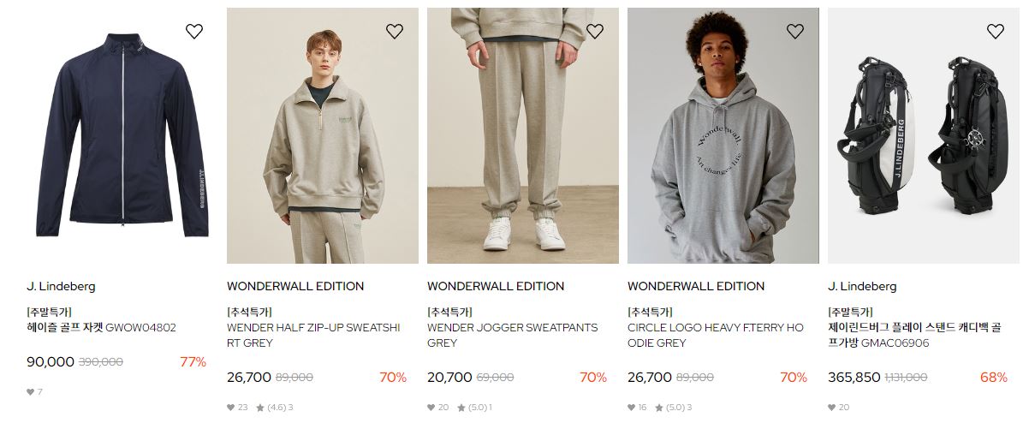
Task: Open the GWOW04802 golf jacket title
Action: click(101, 327)
